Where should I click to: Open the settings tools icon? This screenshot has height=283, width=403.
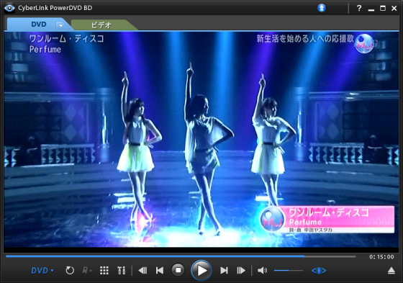[122, 270]
